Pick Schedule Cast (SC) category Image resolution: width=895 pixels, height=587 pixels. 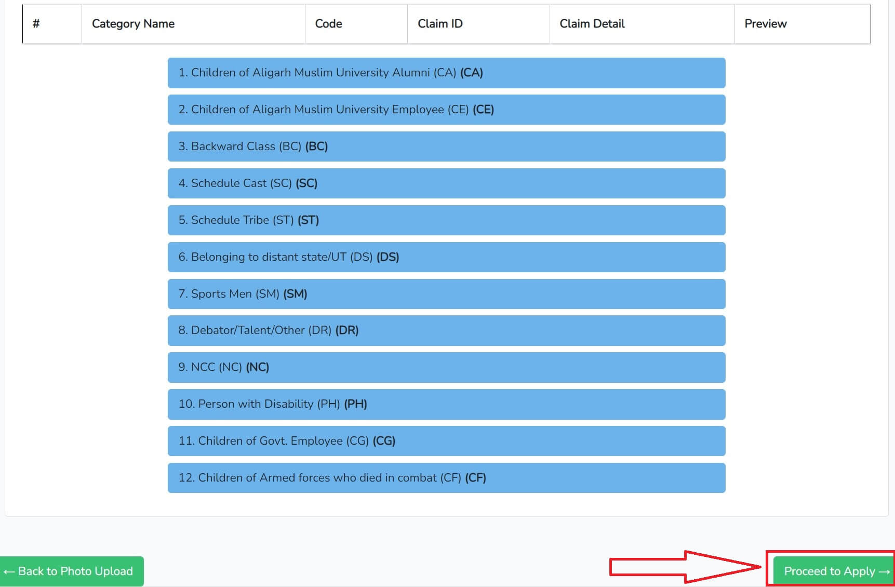(446, 183)
